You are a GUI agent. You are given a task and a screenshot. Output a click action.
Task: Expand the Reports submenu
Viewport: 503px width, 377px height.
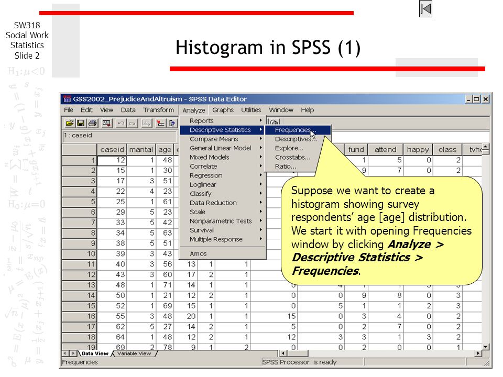(x=223, y=120)
